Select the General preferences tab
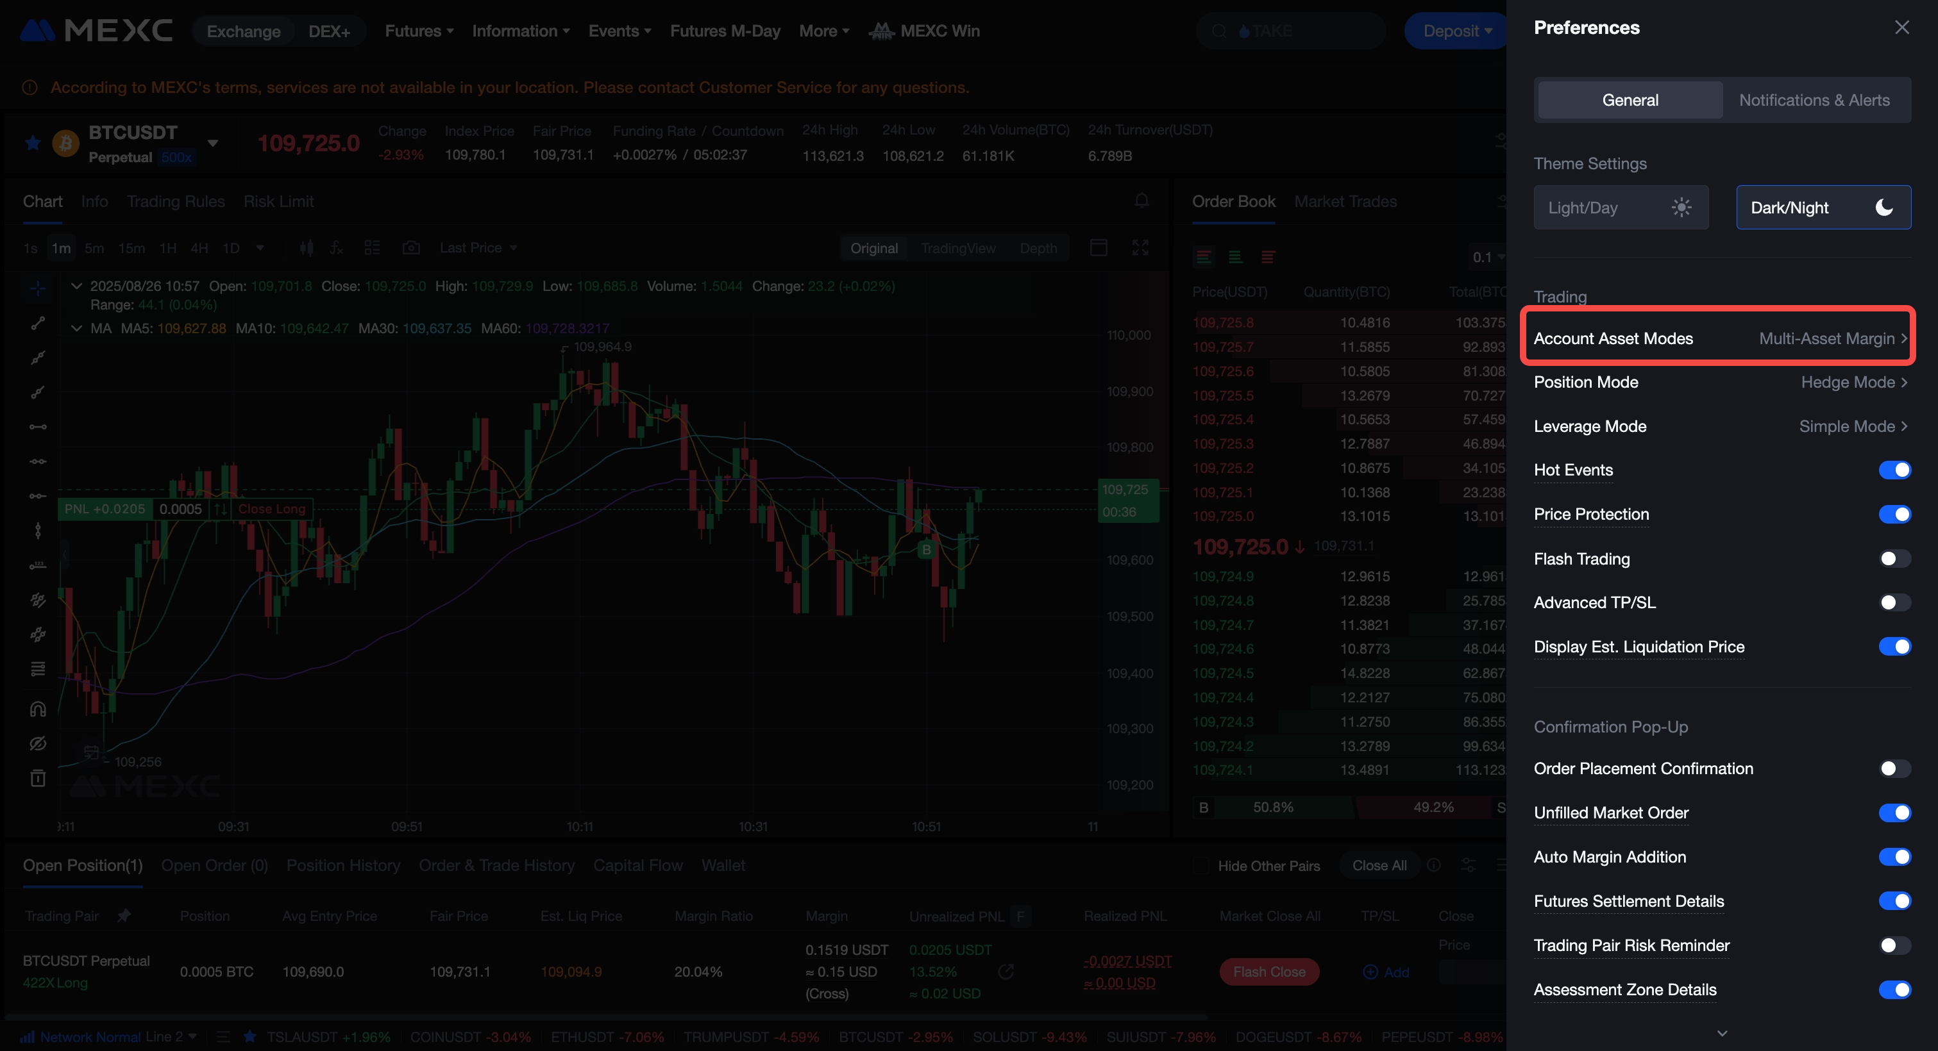 tap(1630, 100)
